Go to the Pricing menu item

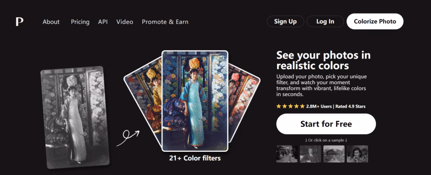pos(80,22)
